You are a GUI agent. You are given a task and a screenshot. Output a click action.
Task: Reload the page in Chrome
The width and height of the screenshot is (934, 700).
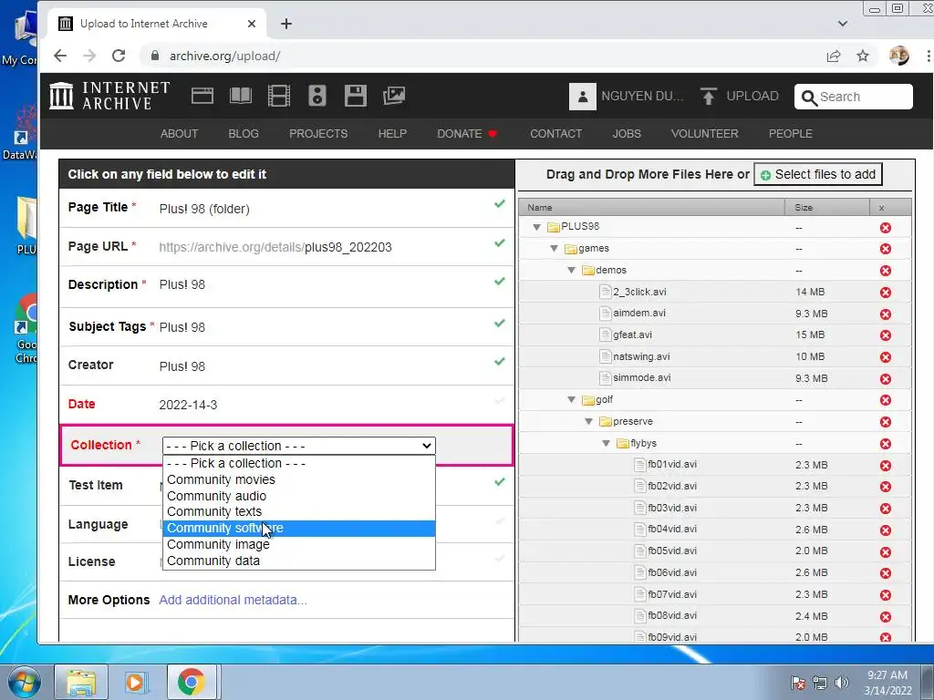(119, 56)
